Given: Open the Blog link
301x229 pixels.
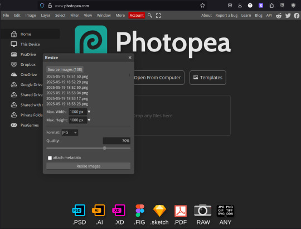Looking at the screenshot, I should pos(259,16).
